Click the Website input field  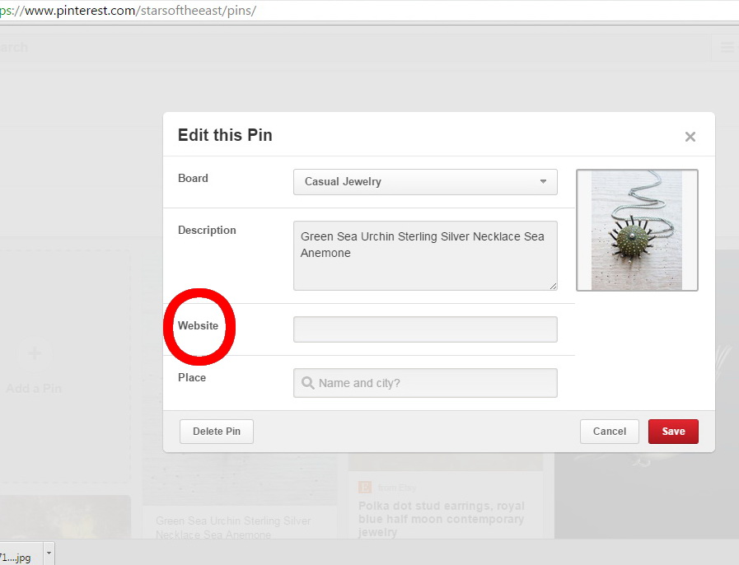(424, 329)
